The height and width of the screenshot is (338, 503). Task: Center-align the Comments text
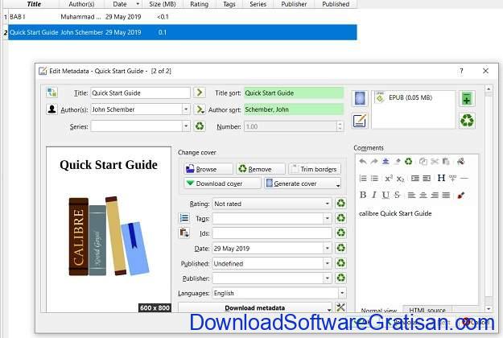423,195
